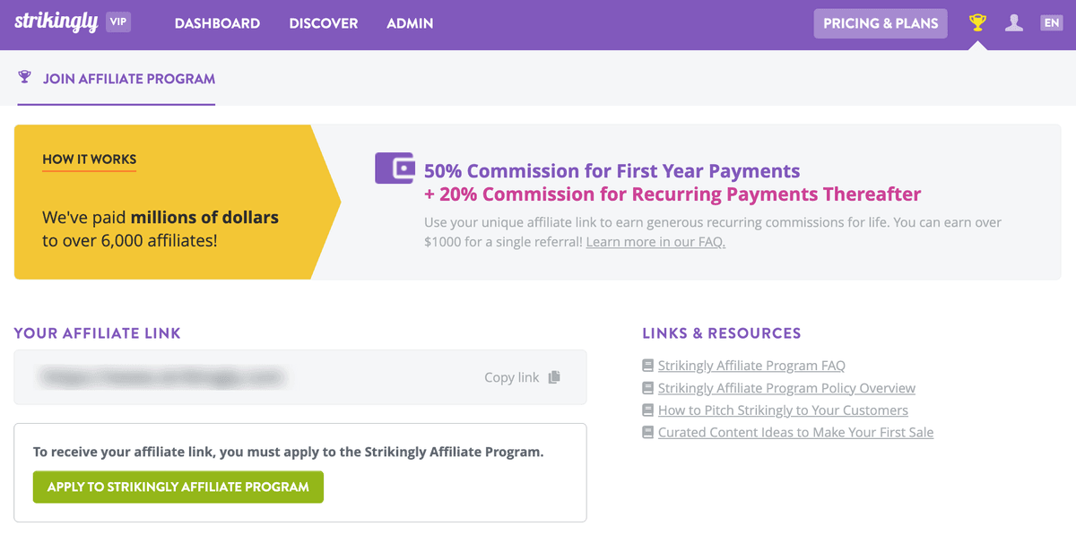Viewport: 1076px width, 535px height.
Task: Click the gold trophy icon in header
Action: [x=977, y=23]
